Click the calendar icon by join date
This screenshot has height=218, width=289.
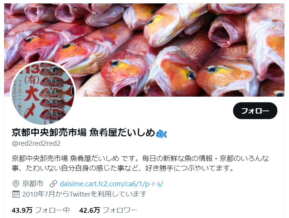pyautogui.click(x=16, y=194)
